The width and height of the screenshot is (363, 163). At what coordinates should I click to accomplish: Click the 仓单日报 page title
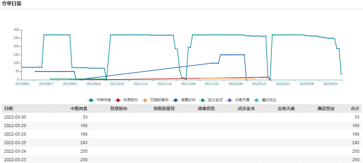pyautogui.click(x=12, y=4)
